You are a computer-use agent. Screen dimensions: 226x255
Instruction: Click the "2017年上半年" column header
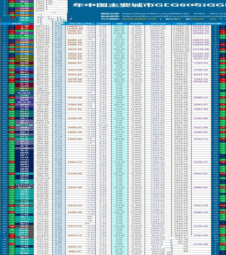[x=81, y=24]
